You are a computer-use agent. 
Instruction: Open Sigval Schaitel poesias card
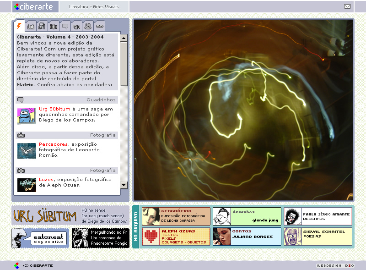pos(318,237)
